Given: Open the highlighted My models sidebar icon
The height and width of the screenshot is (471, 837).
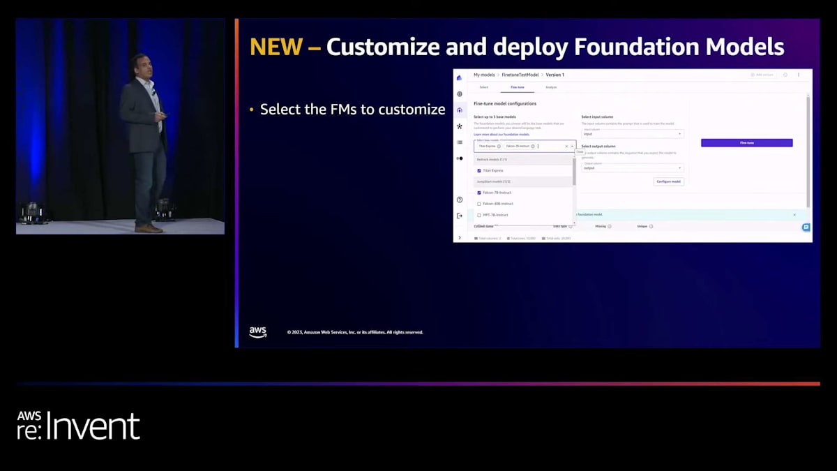Looking at the screenshot, I should 460,110.
